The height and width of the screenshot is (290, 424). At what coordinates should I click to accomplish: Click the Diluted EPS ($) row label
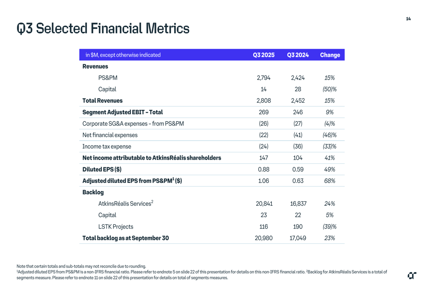[102, 169]
